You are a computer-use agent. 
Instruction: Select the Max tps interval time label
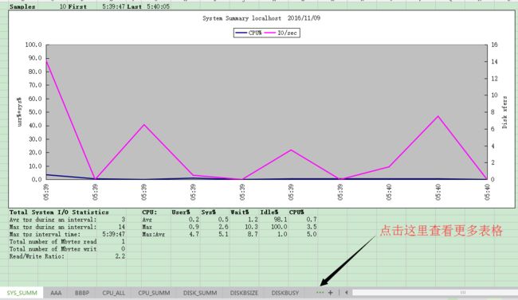coord(45,234)
